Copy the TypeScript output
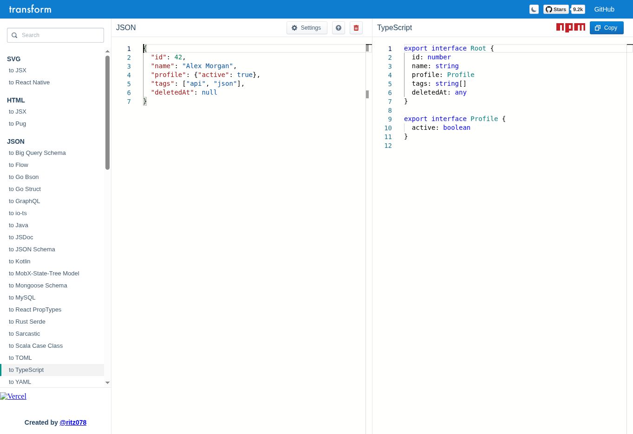633x434 pixels. 607,28
